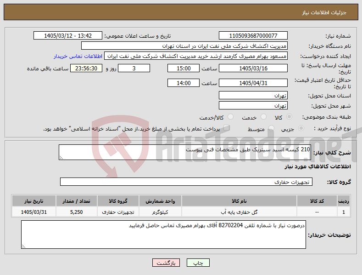Click the goods group field تجهیزات حفاری

coord(186,182)
